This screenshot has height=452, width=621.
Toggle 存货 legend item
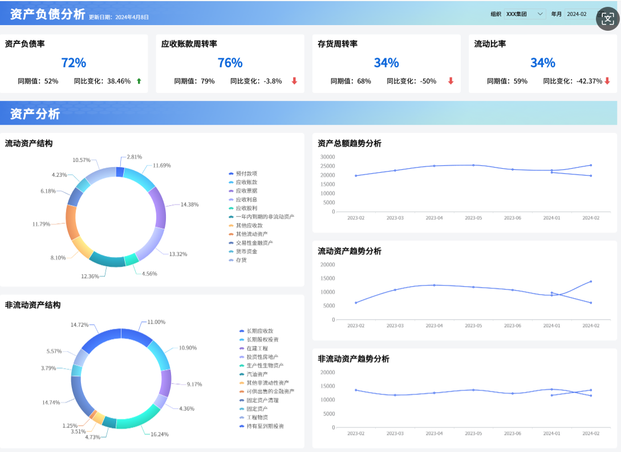[x=238, y=260]
